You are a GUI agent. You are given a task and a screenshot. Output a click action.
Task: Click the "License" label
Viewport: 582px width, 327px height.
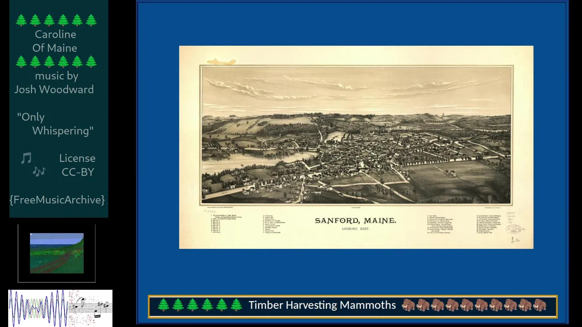(x=77, y=158)
